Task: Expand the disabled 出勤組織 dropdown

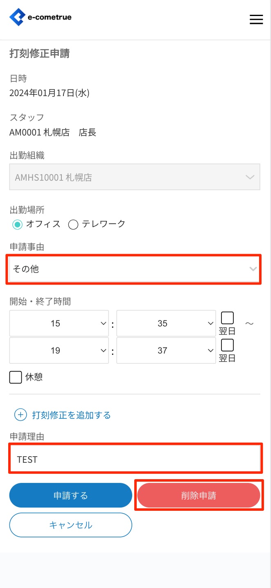Action: [134, 177]
